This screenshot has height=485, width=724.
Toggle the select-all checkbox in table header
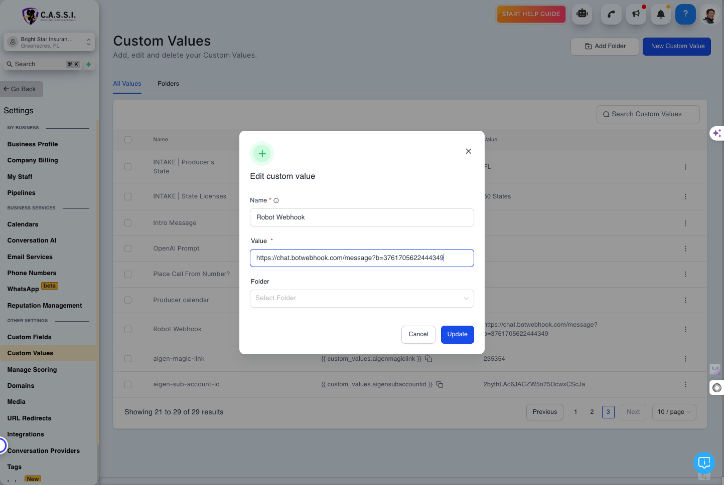pos(128,140)
